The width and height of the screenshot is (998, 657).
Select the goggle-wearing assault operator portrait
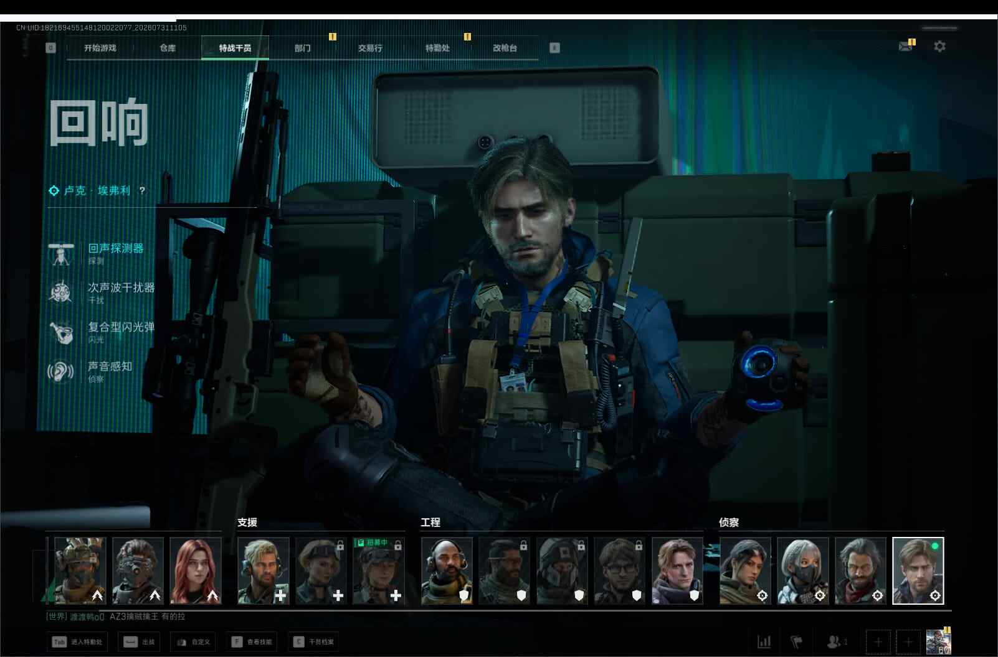click(x=138, y=571)
